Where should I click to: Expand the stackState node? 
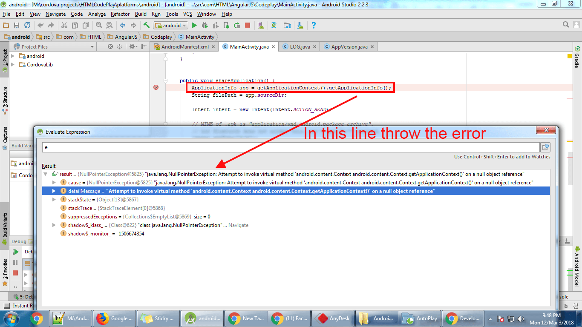pyautogui.click(x=54, y=200)
